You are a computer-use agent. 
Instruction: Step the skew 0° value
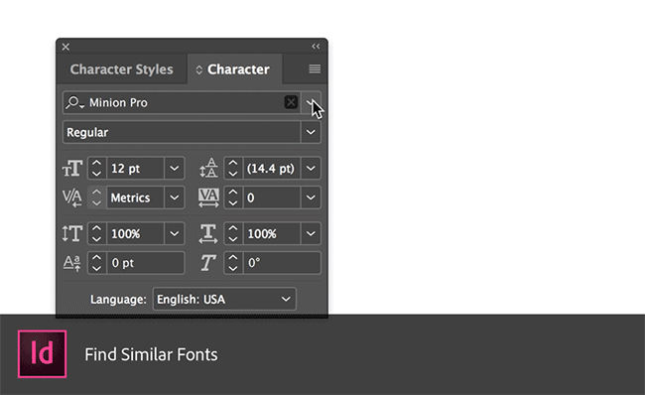(233, 263)
